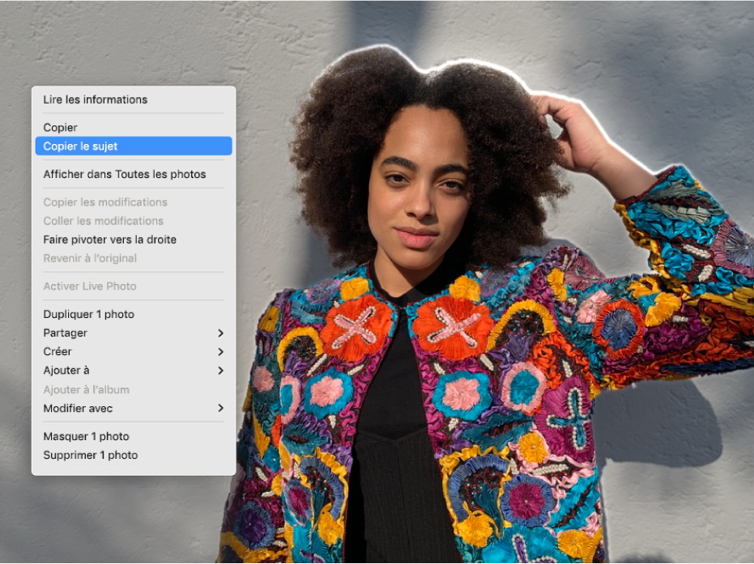This screenshot has height=564, width=754.
Task: Click Revenir à l'original option
Action: (89, 258)
